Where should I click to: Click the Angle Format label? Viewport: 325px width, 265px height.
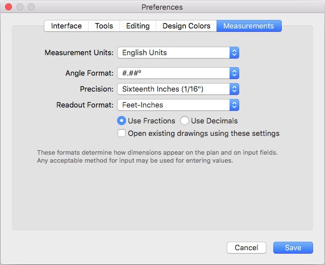[90, 73]
